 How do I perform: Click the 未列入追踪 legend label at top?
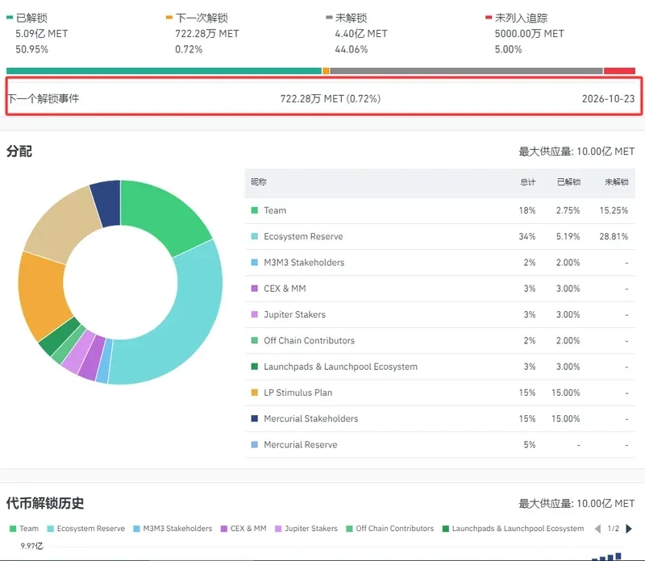pyautogui.click(x=521, y=18)
